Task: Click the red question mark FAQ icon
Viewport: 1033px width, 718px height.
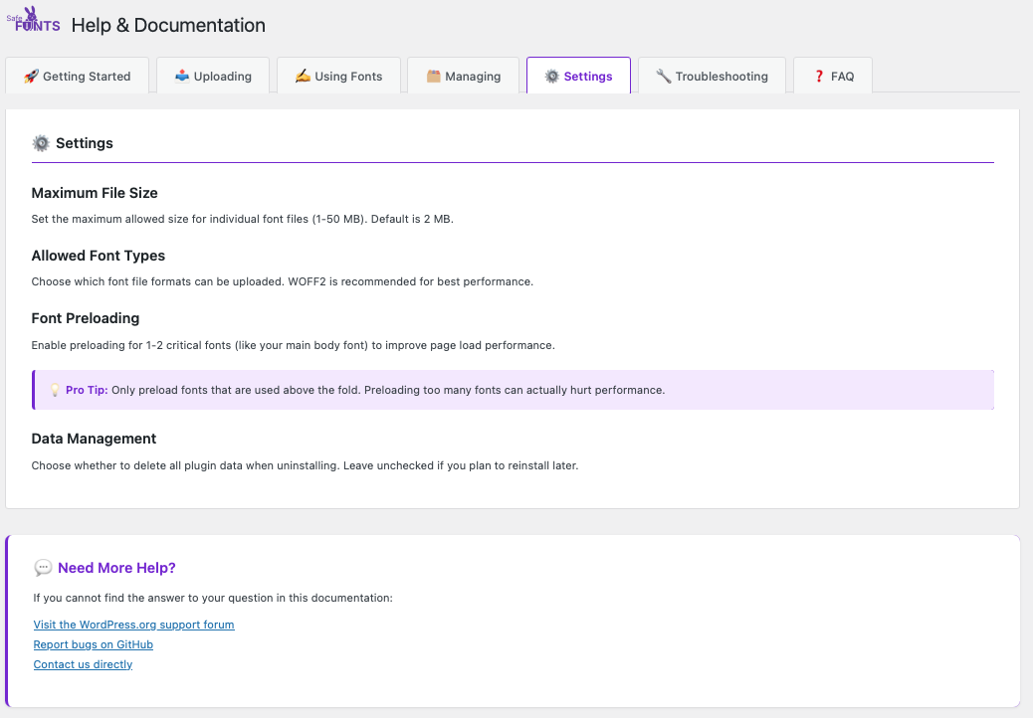Action: pyautogui.click(x=819, y=77)
